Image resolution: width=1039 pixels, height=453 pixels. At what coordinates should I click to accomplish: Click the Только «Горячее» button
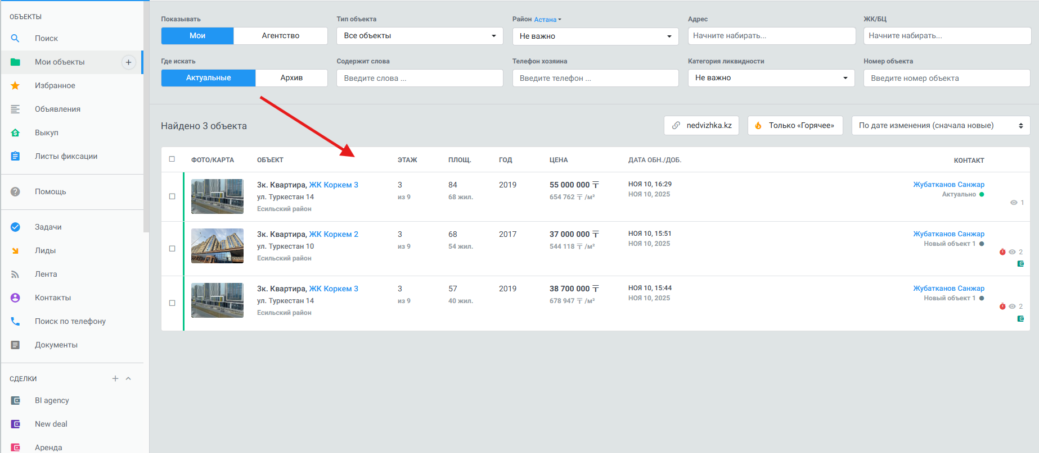[x=795, y=126]
